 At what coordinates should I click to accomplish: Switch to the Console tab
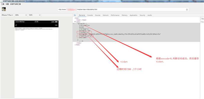click(x=90, y=15)
